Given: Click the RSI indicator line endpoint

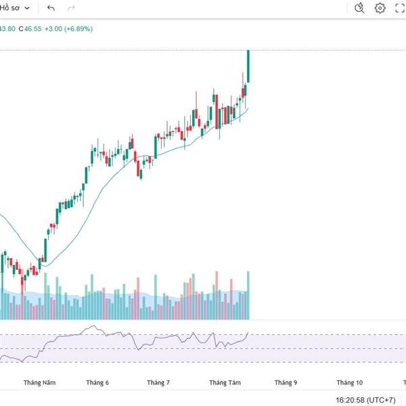Looking at the screenshot, I should coord(248,332).
